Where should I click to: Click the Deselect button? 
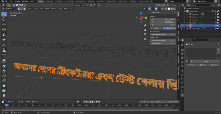tap(214, 65)
